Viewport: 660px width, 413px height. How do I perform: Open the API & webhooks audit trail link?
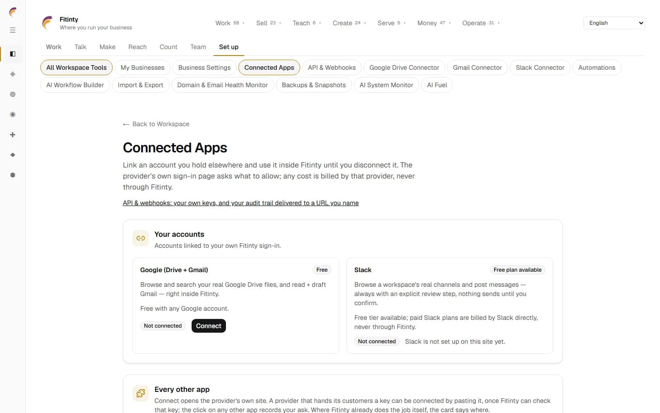[241, 203]
